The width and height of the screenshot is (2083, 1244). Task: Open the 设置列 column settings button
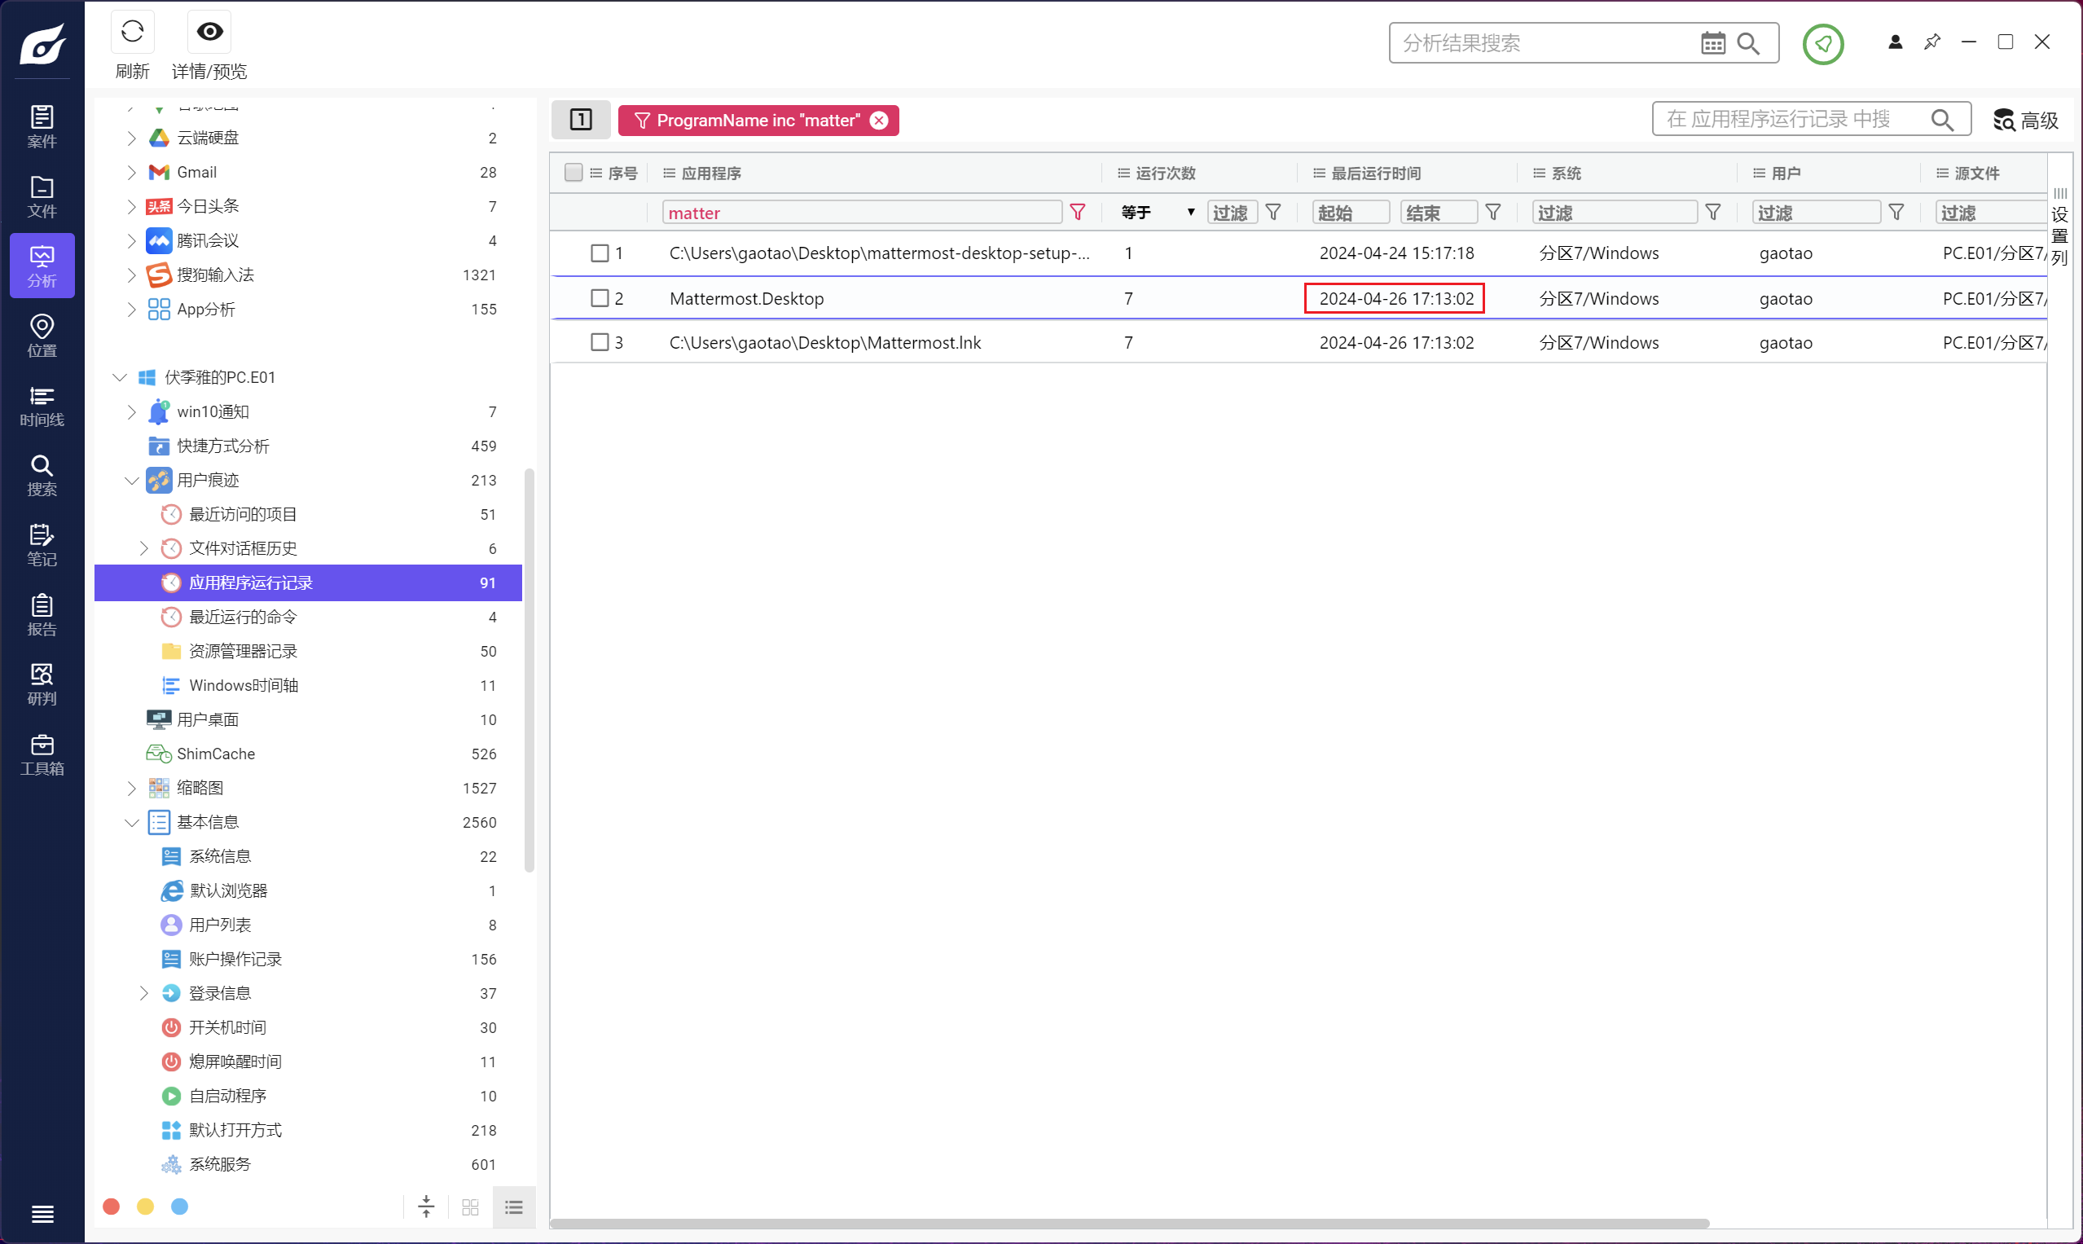pyautogui.click(x=2059, y=226)
